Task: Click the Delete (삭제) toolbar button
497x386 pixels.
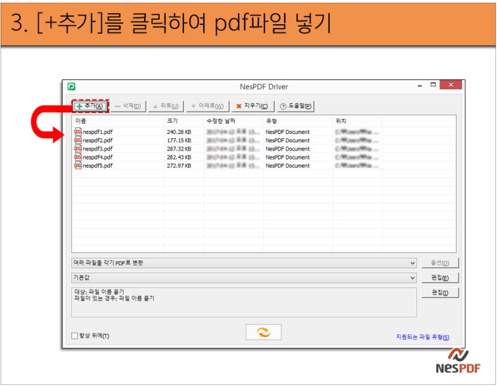Action: [x=128, y=106]
